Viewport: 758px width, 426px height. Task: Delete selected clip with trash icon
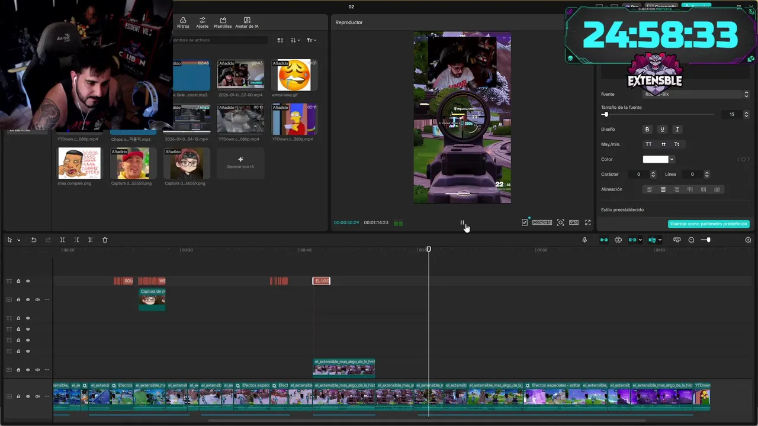(105, 240)
